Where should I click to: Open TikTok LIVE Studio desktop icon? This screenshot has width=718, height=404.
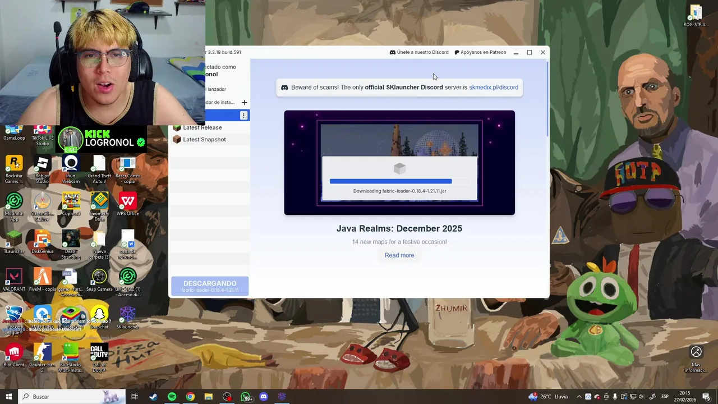(x=43, y=135)
